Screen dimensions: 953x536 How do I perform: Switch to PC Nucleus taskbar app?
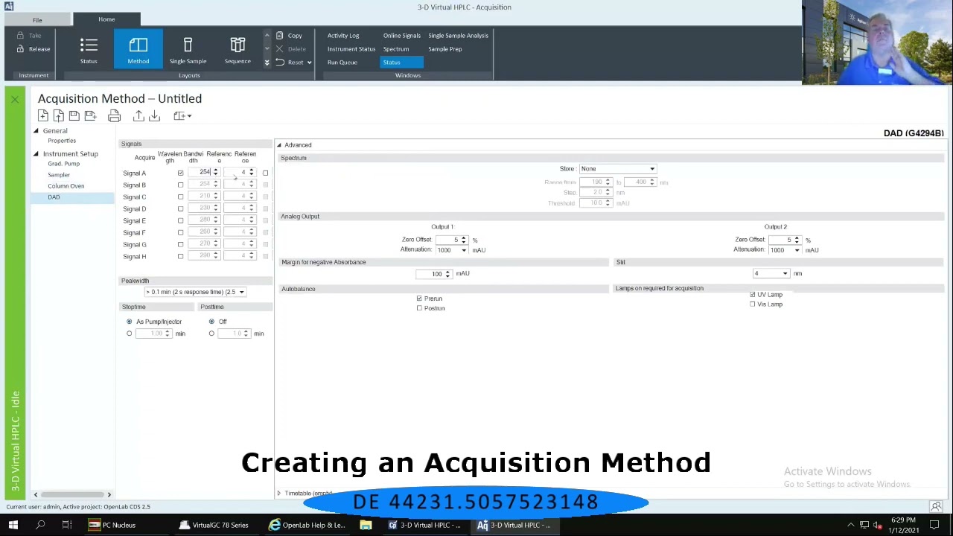click(113, 526)
